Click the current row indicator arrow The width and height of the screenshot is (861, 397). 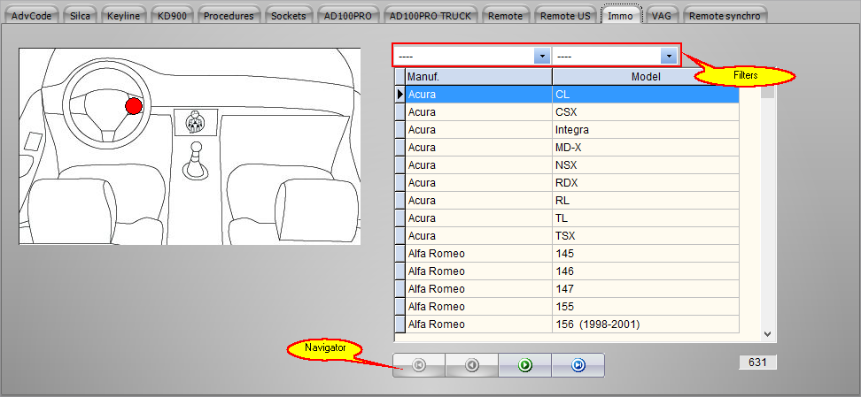[x=399, y=95]
